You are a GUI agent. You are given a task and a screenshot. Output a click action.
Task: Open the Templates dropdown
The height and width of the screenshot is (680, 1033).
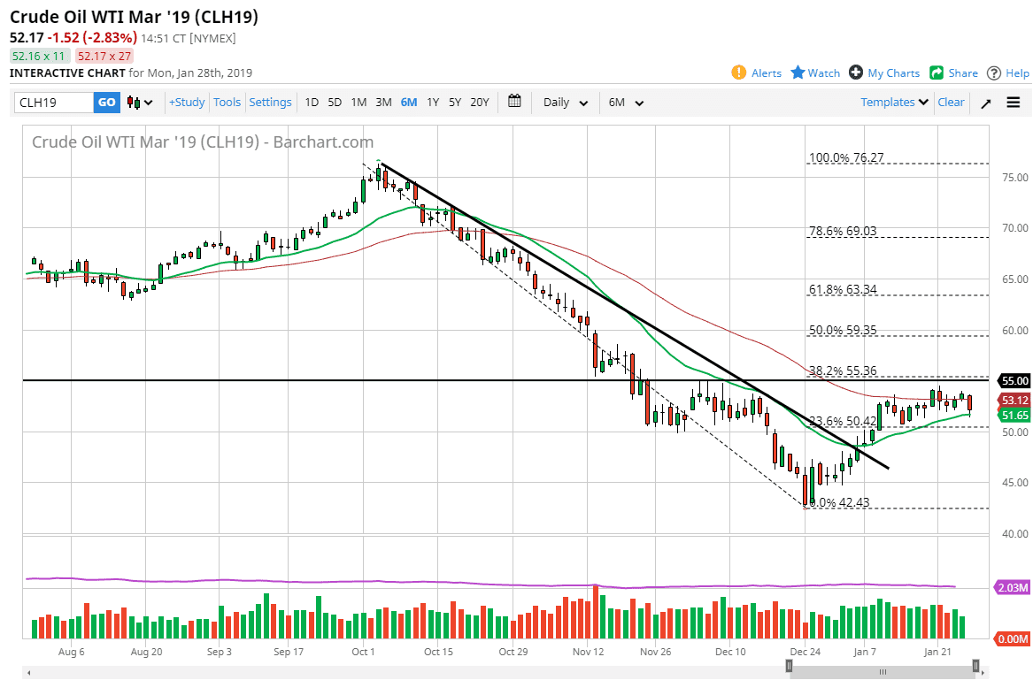pos(893,102)
